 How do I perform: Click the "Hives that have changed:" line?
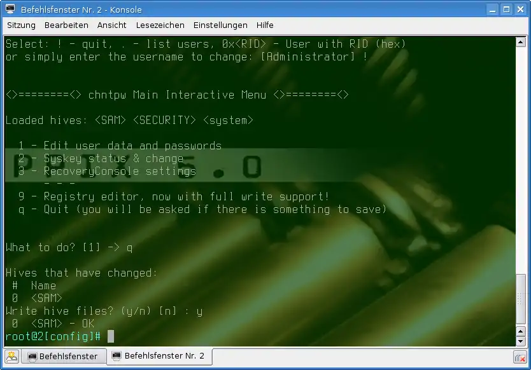[81, 273]
